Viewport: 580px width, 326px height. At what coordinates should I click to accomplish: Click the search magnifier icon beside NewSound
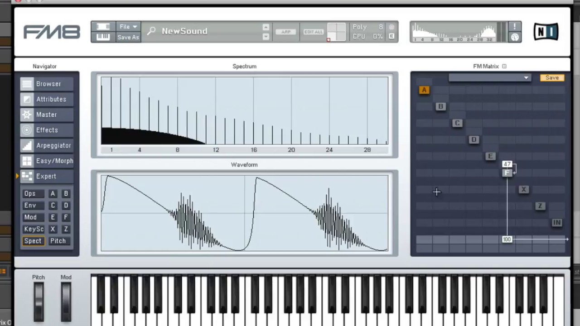[x=151, y=31]
